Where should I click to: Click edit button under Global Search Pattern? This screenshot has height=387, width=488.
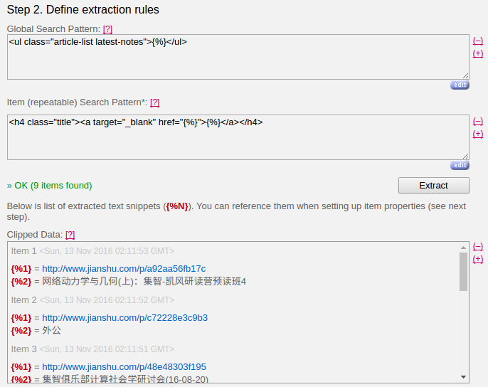pos(460,85)
